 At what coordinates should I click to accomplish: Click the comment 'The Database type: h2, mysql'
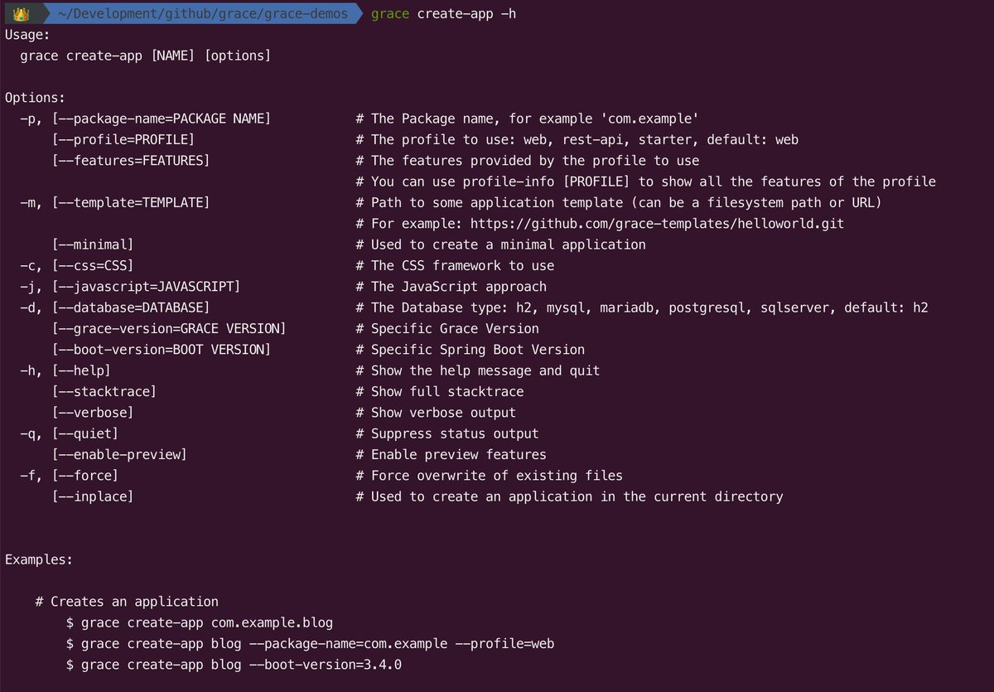(x=642, y=307)
